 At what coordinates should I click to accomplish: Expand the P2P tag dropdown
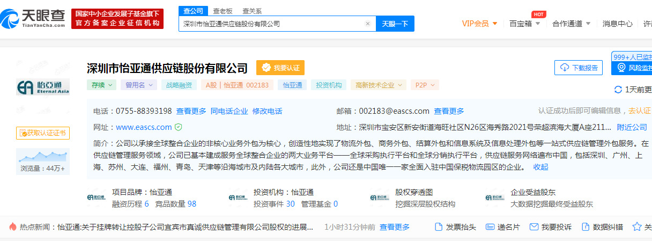pyautogui.click(x=425, y=85)
